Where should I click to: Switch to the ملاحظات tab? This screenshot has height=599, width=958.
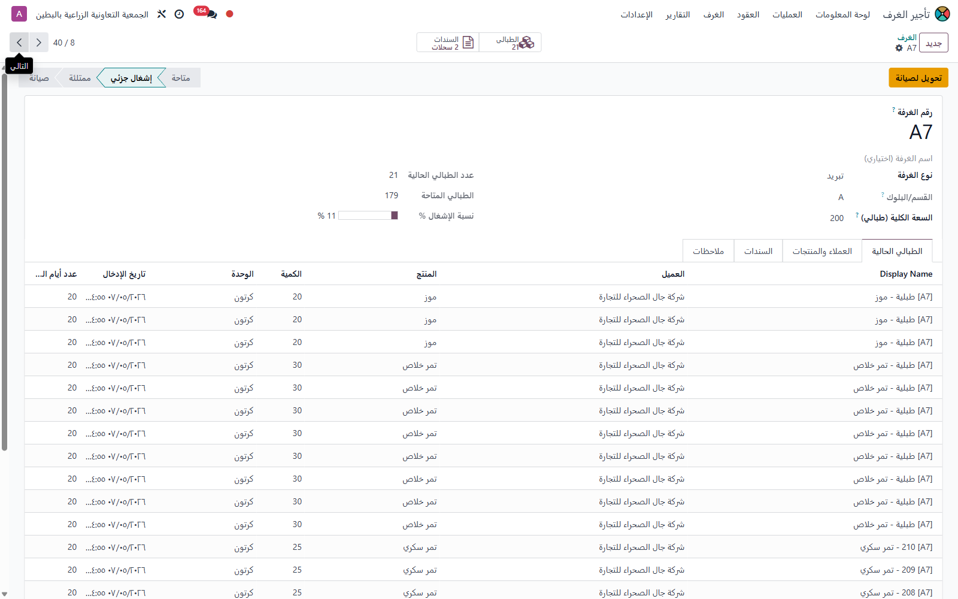coord(708,251)
